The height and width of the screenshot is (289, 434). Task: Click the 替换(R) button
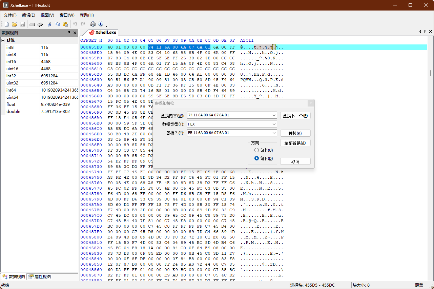[295, 133]
